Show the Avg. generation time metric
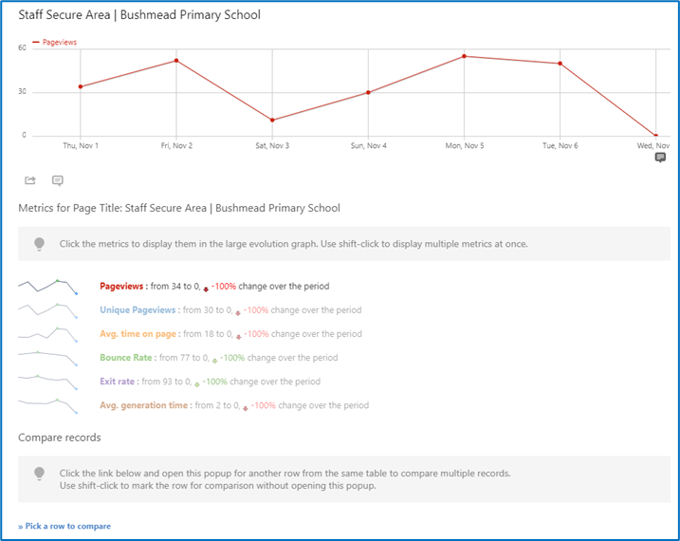 click(143, 405)
